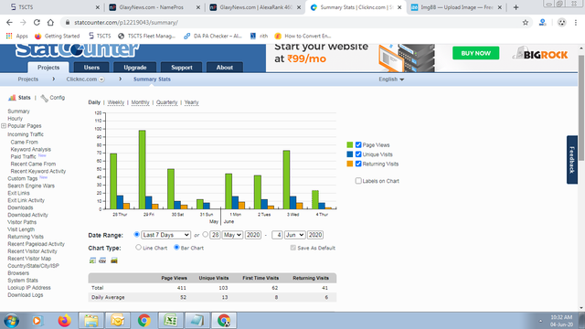This screenshot has height=329, width=585.
Task: Open File Explorer folder in taskbar
Action: click(91, 321)
